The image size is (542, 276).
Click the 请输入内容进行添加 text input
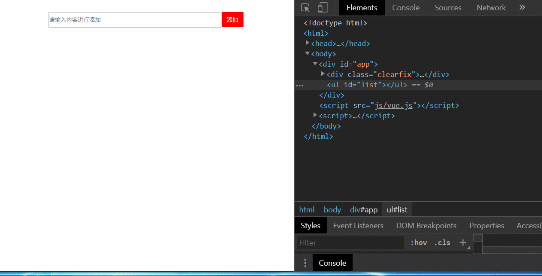pyautogui.click(x=135, y=20)
